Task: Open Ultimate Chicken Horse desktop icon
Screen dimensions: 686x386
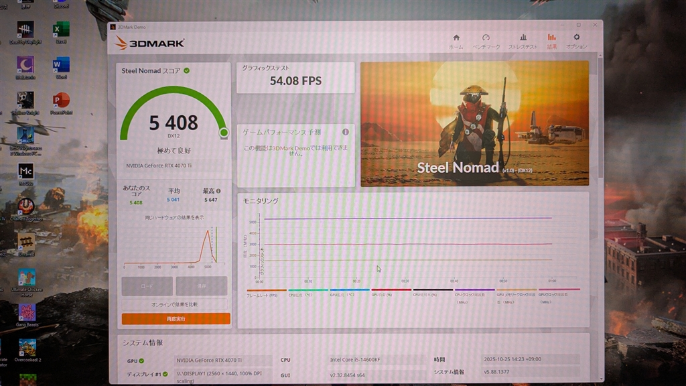Action: (x=26, y=283)
